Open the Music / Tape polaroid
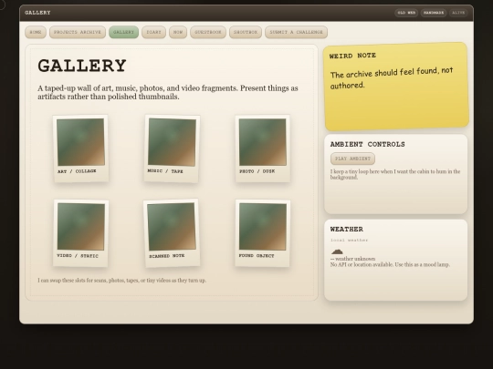Screen dimensions: 493x369 point(172,149)
